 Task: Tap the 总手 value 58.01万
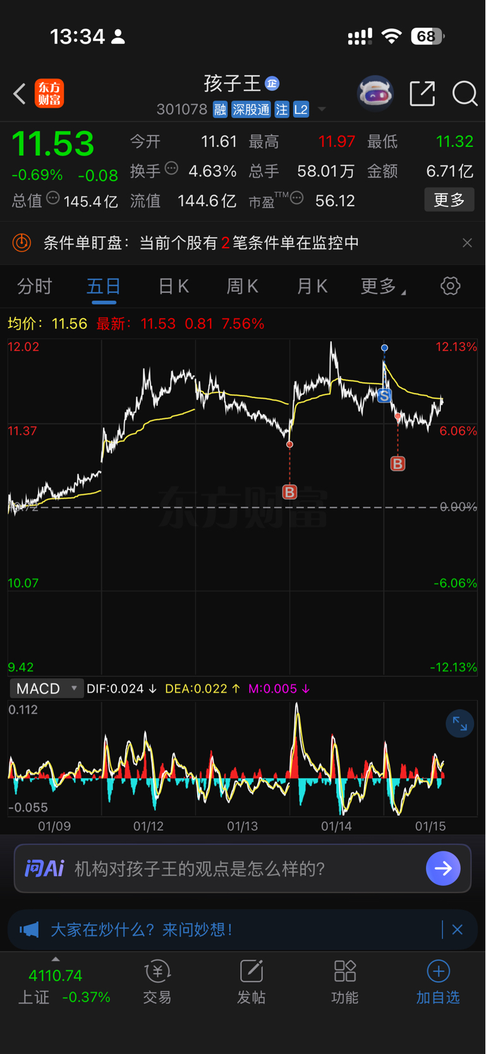click(x=326, y=171)
